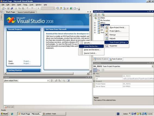Click the Refresh icon in Team Explorer toolbar
The width and height of the screenshot is (154, 116).
click(96, 15)
